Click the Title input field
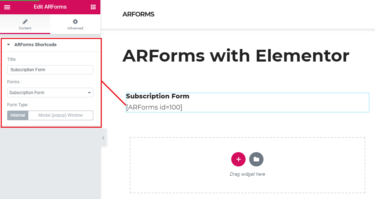 click(50, 70)
